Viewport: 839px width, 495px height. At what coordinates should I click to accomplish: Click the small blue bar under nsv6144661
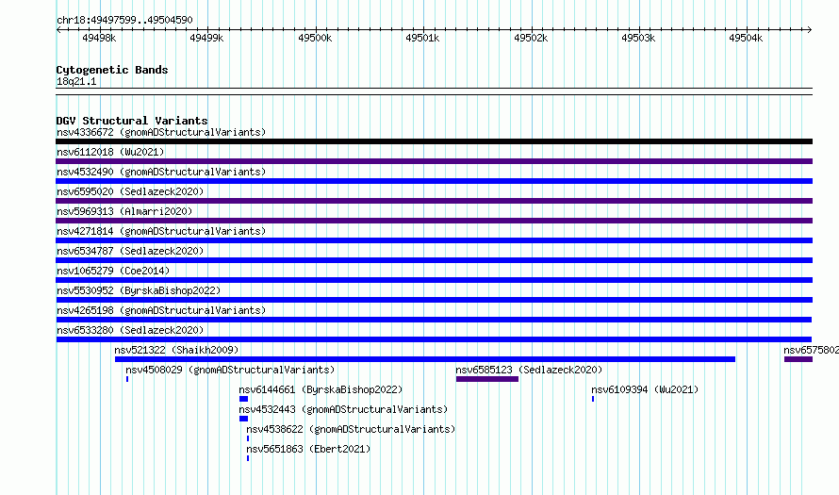[244, 399]
